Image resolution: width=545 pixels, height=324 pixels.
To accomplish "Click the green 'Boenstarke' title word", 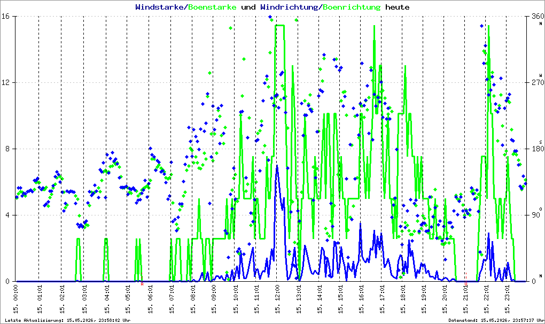I will pyautogui.click(x=212, y=7).
